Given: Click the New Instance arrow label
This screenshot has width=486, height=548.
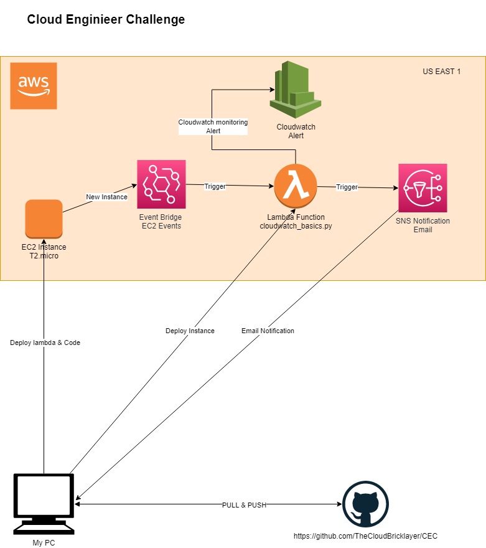Looking at the screenshot, I should pos(106,197).
